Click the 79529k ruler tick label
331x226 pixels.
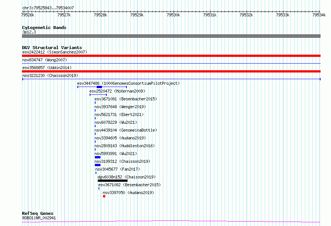click(137, 15)
